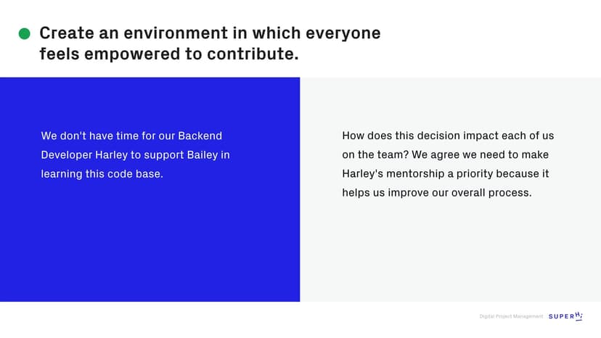This screenshot has width=601, height=338.
Task: Click empty blue area below the left paragraph
Action: tap(150, 247)
